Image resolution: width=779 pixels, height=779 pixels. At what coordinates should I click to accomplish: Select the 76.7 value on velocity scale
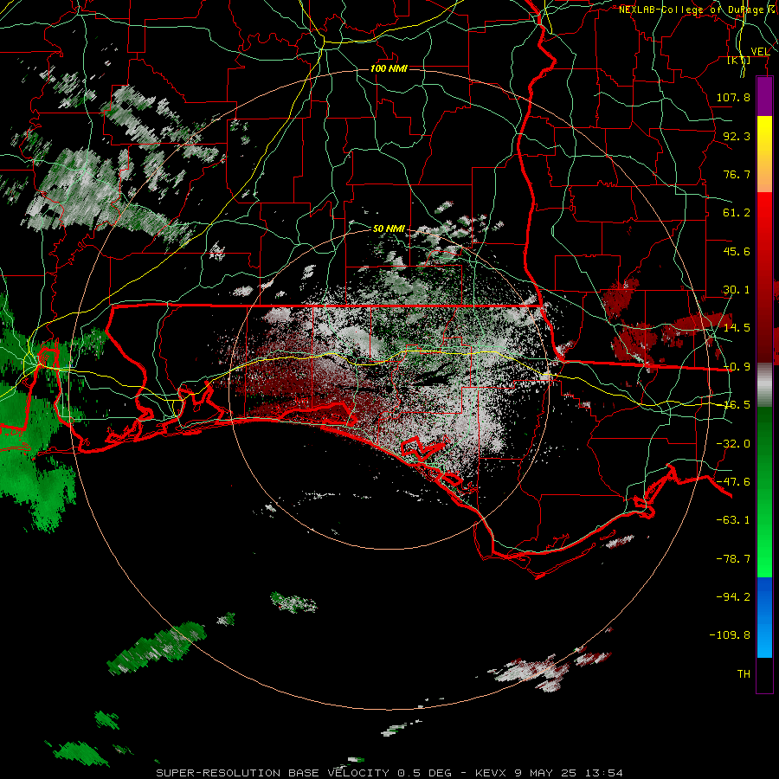click(x=737, y=174)
